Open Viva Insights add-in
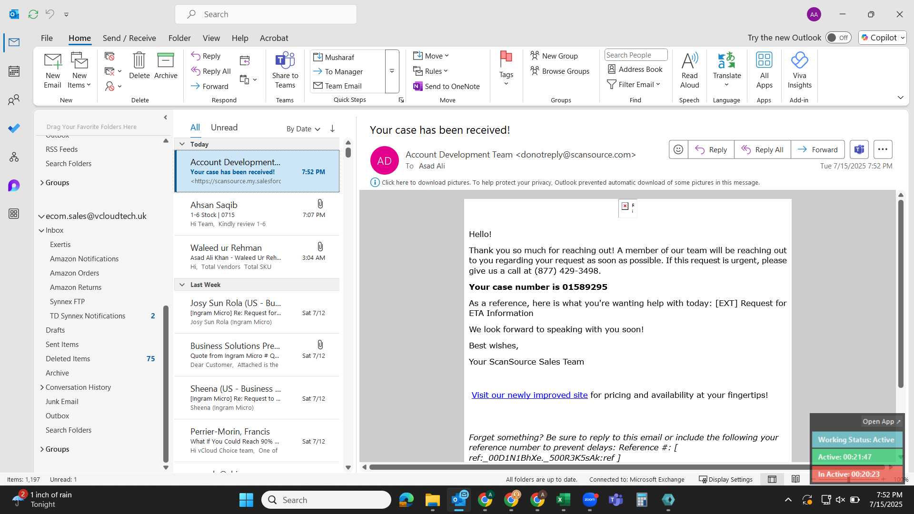 click(799, 70)
